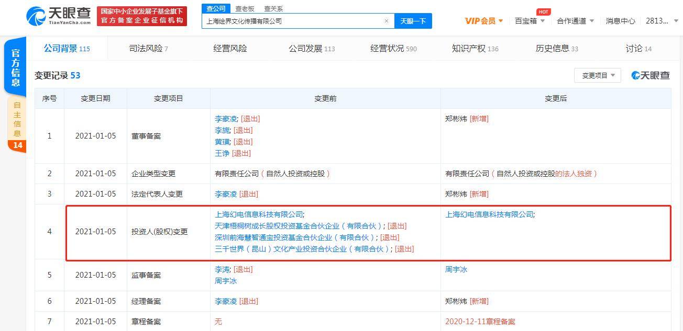Open 周宇冰 link in 变更后 column

(456, 269)
